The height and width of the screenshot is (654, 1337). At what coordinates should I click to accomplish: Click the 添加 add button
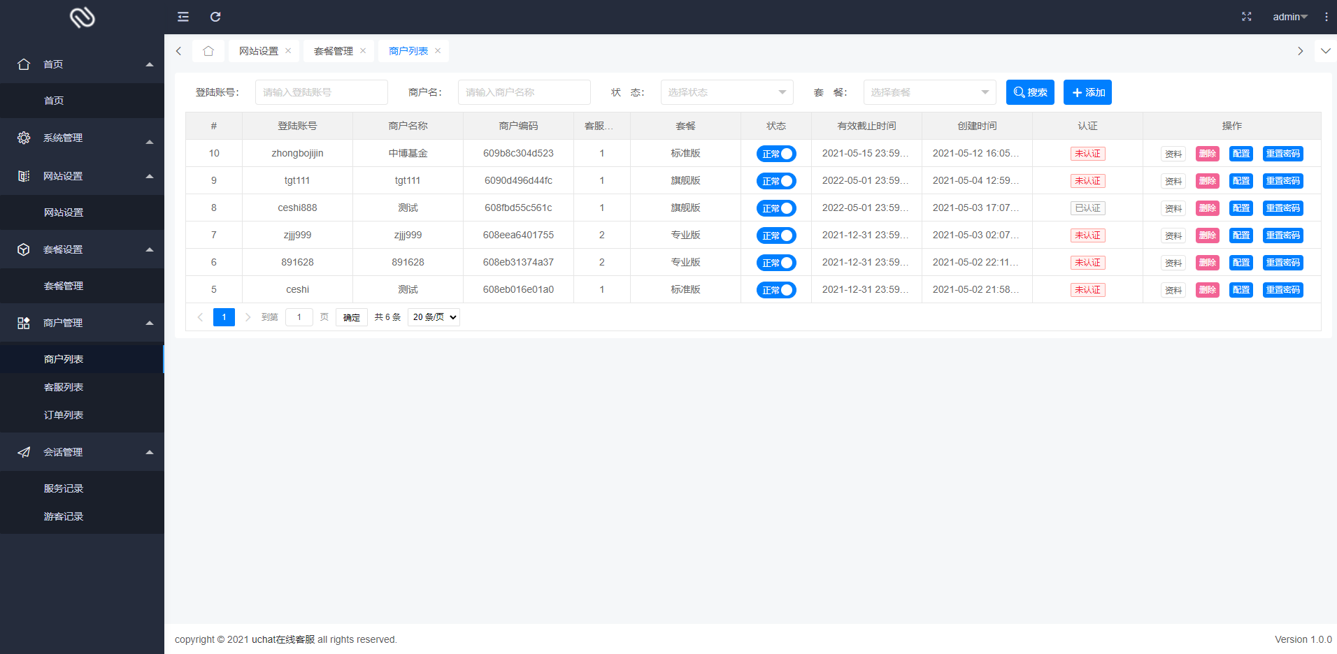1087,92
